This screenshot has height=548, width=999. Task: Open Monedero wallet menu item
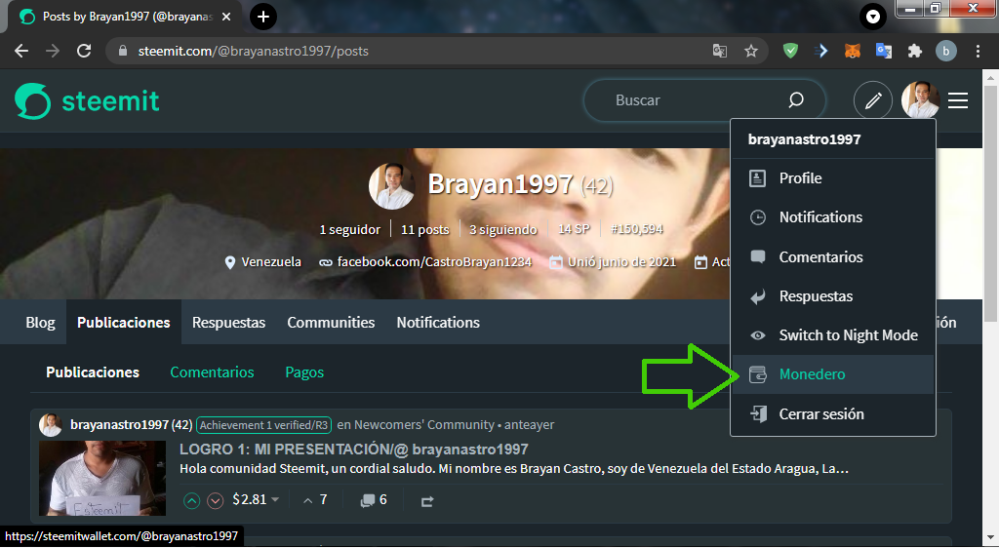833,374
